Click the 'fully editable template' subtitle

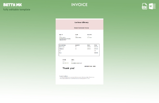[17, 10]
